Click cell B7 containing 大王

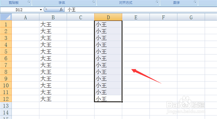[53, 65]
